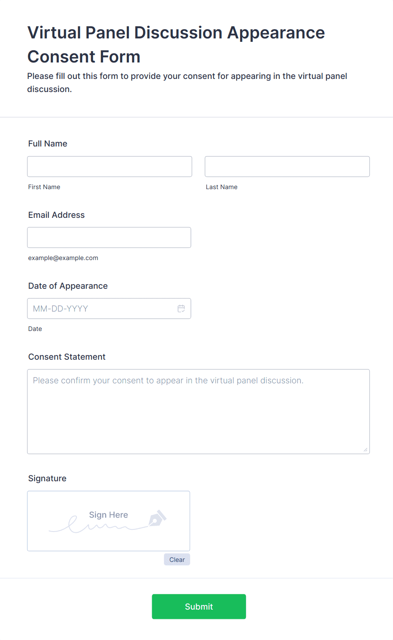Focus the Last Name text box

click(287, 167)
